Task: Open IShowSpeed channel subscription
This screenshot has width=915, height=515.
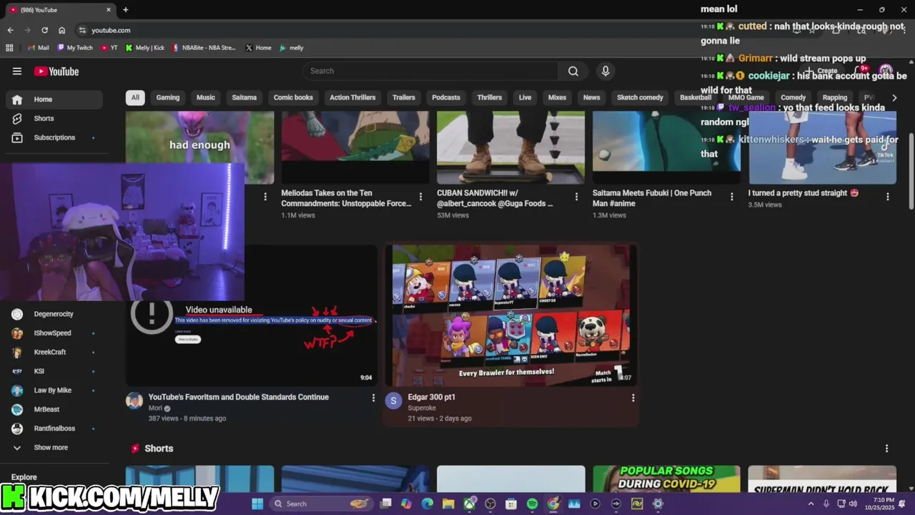Action: tap(54, 333)
